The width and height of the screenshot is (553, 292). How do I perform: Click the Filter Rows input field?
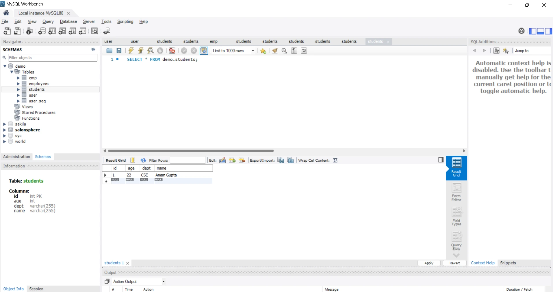[x=188, y=160]
